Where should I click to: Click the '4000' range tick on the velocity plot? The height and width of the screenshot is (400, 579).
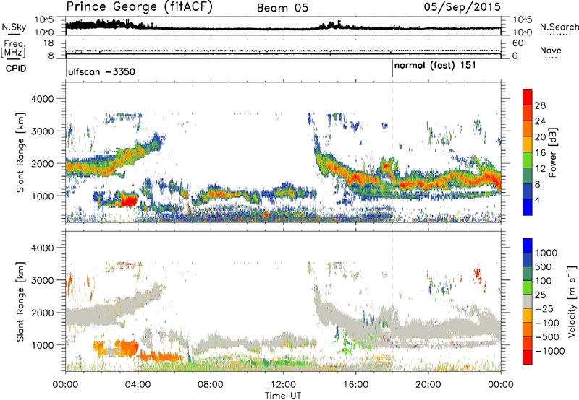pos(43,248)
